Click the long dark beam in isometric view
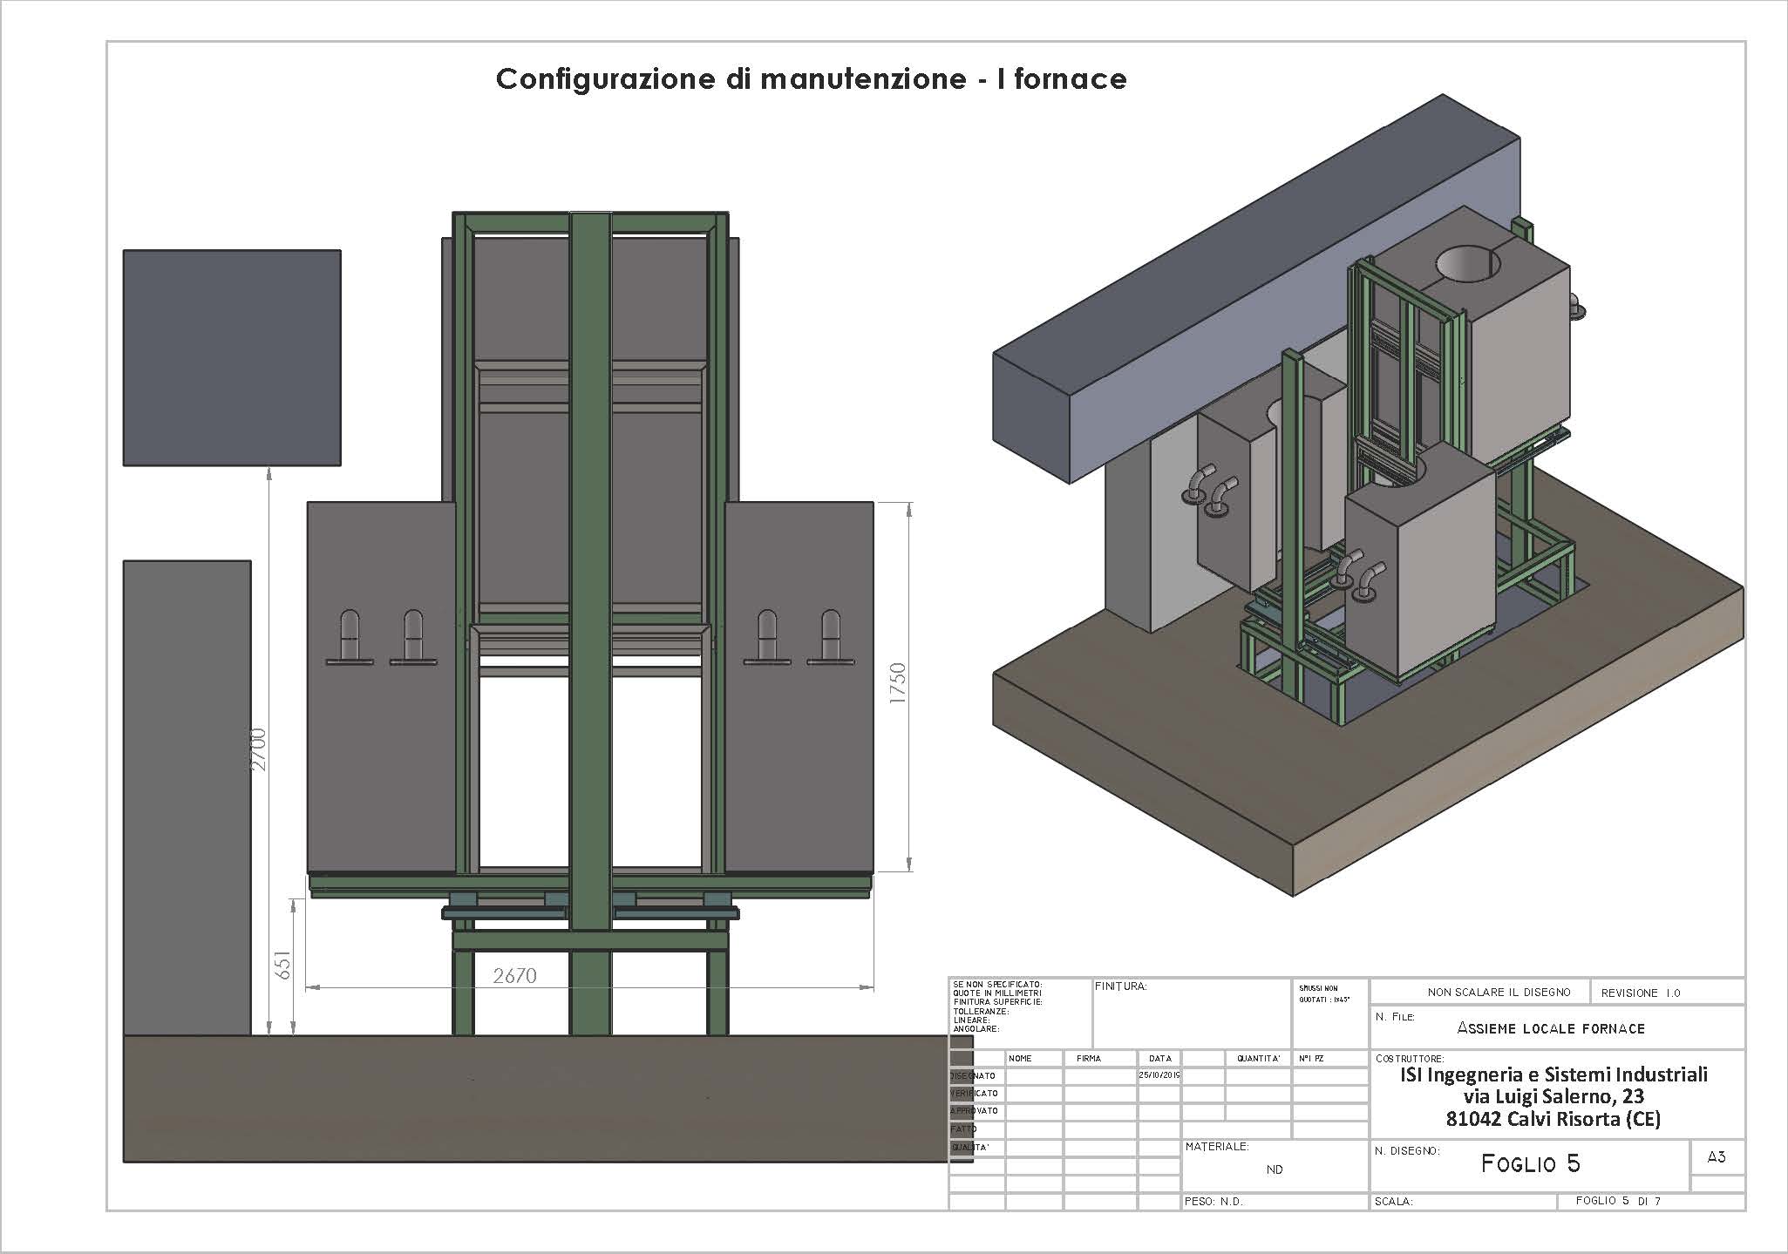 [1255, 288]
